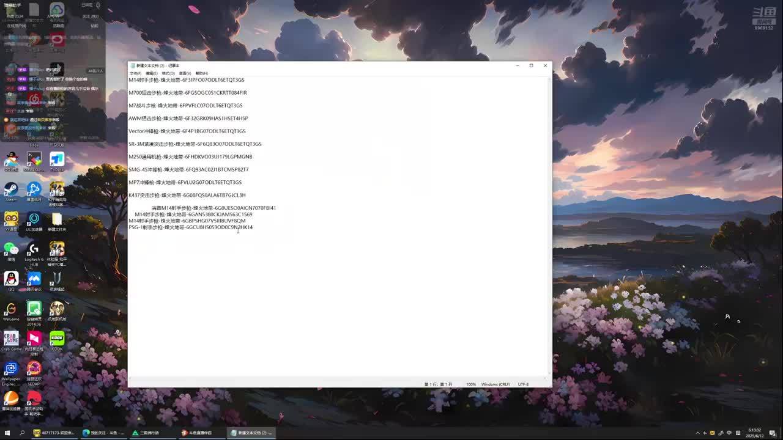Viewport: 783px width, 440px height.
Task: Close the Notepad window
Action: pyautogui.click(x=545, y=65)
